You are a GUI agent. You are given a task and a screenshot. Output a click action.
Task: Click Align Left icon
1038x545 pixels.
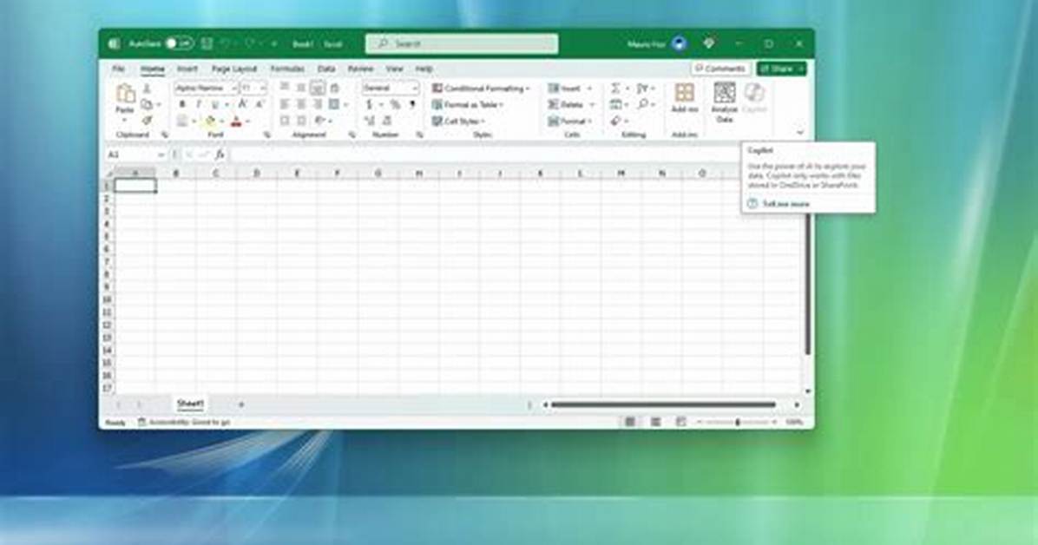click(x=285, y=105)
